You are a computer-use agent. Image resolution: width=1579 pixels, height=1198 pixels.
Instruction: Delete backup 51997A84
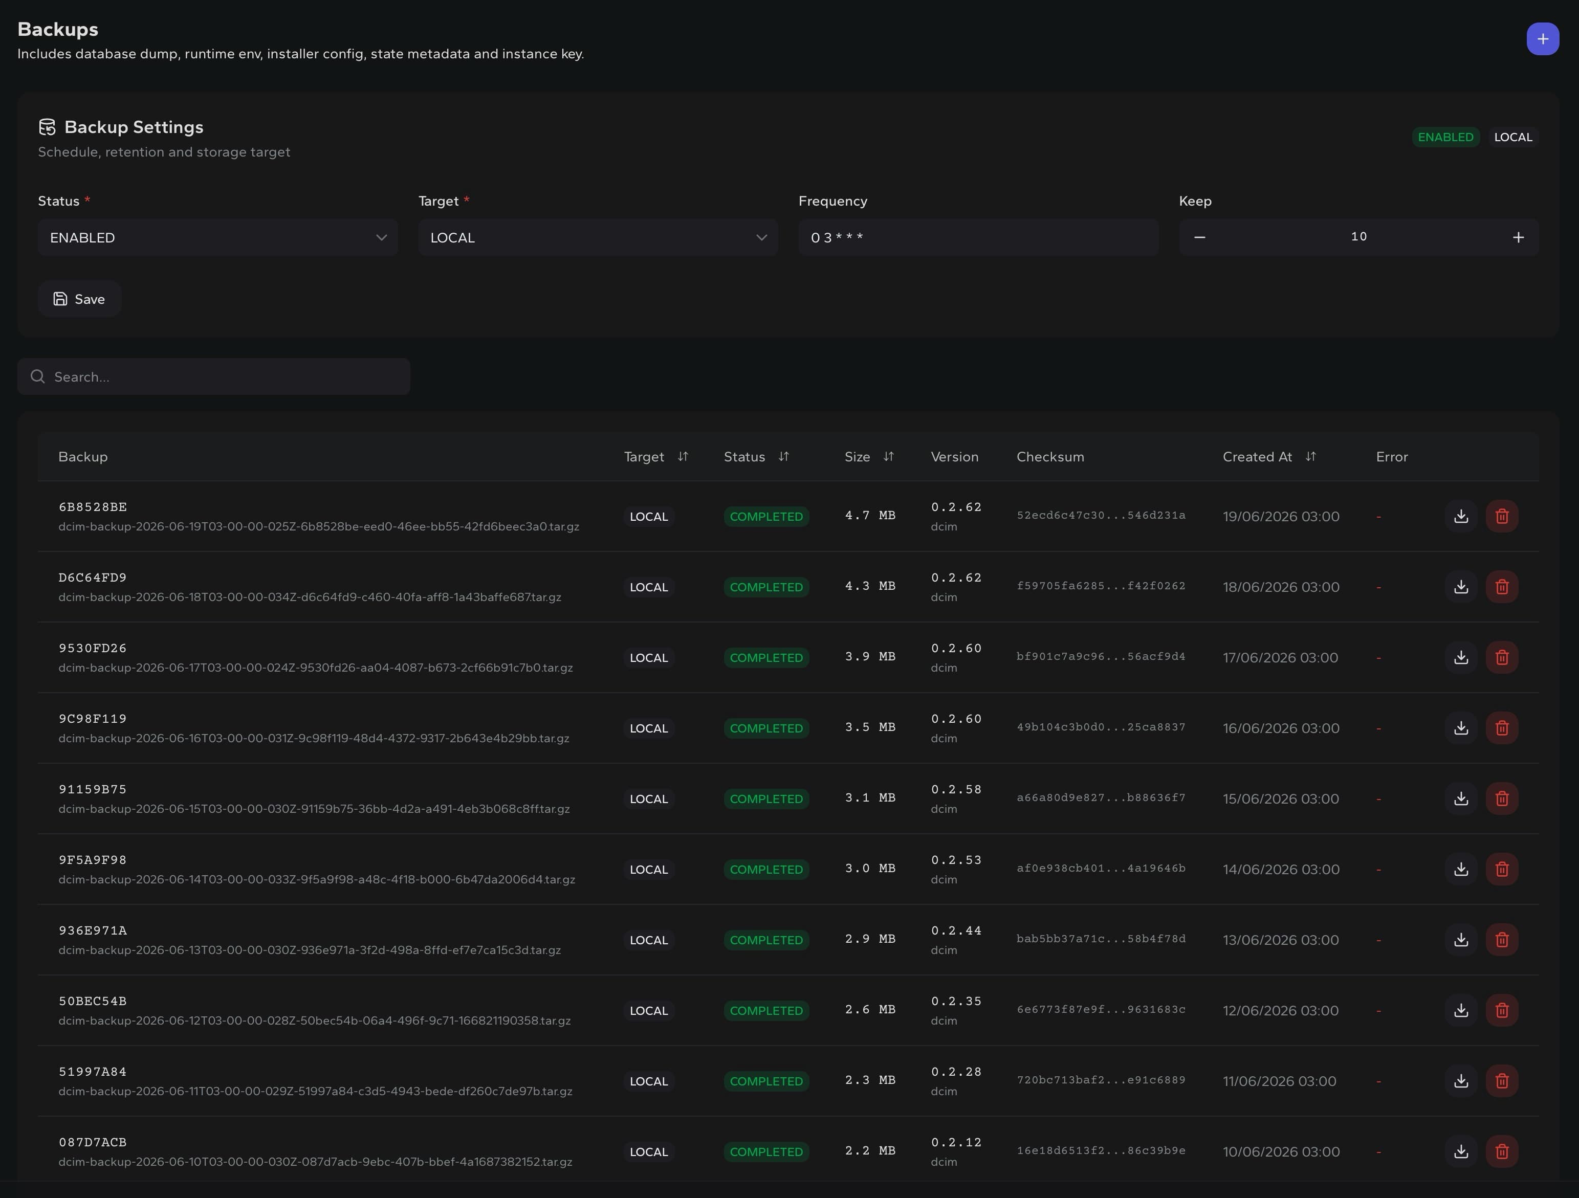pyautogui.click(x=1502, y=1081)
